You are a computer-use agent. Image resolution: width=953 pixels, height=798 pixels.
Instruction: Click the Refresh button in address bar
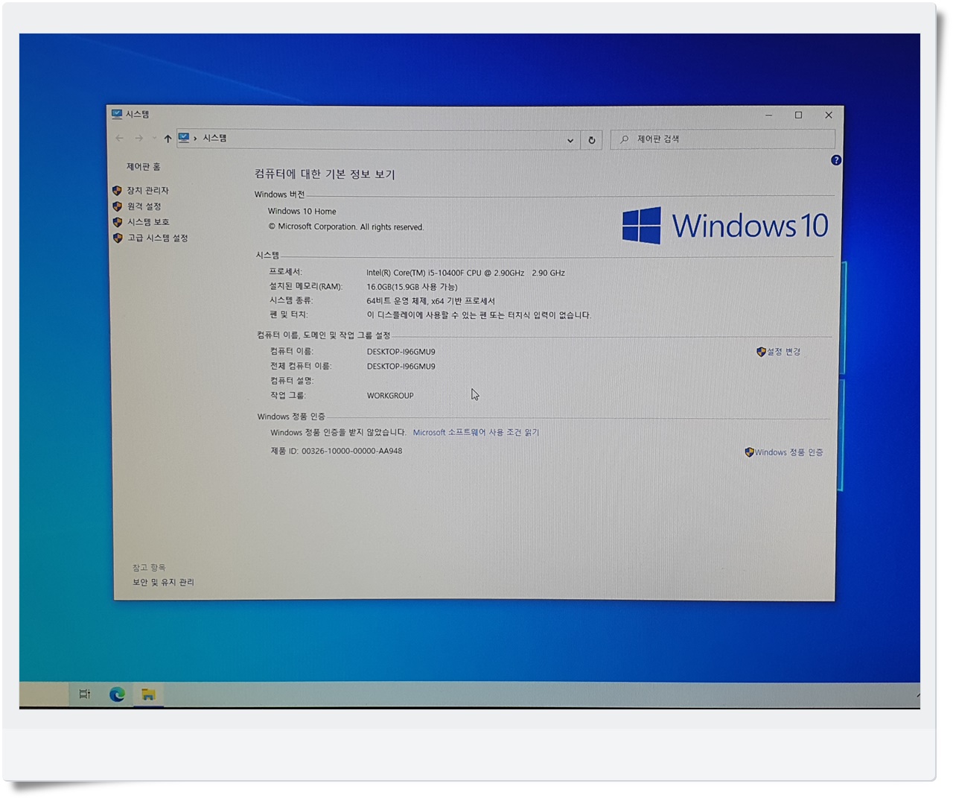[592, 140]
